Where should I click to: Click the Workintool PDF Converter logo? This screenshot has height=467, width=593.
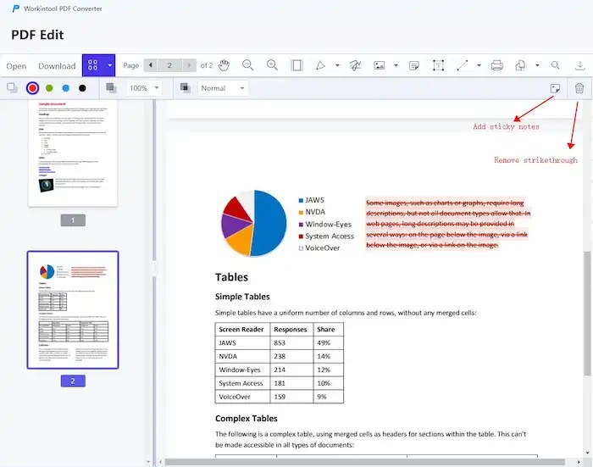click(x=15, y=8)
